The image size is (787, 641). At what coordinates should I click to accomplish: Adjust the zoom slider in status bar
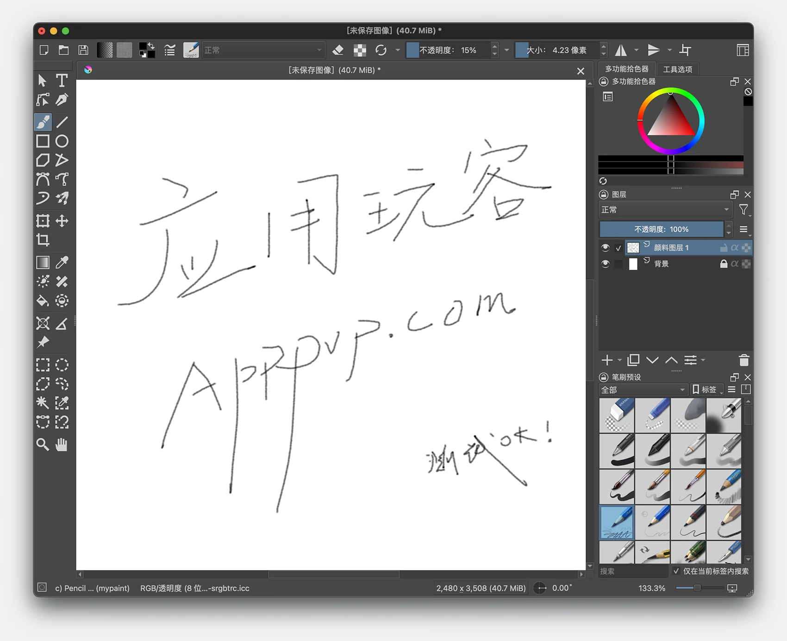click(700, 588)
